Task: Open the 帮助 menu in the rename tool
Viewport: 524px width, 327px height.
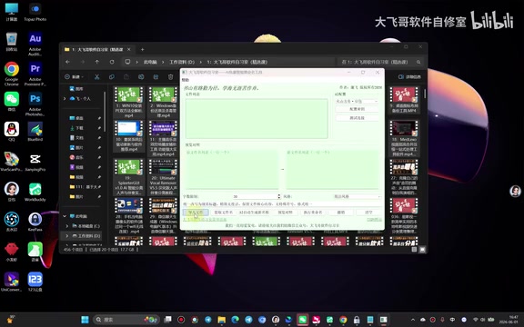Action: tap(186, 80)
